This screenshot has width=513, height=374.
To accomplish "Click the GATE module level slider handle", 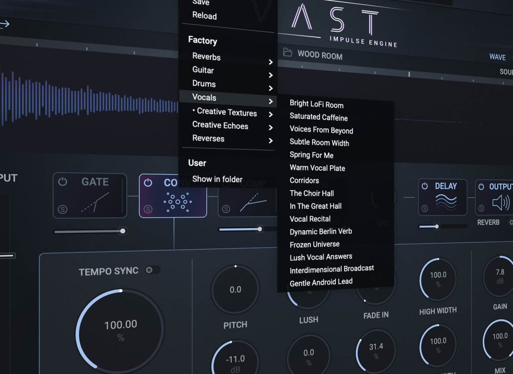I will coord(123,231).
